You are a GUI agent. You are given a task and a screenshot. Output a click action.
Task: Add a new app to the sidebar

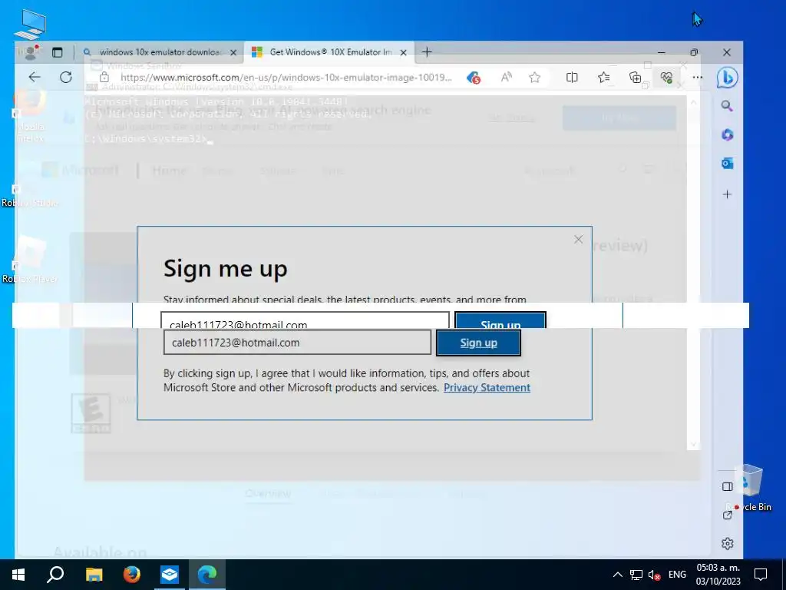click(727, 194)
